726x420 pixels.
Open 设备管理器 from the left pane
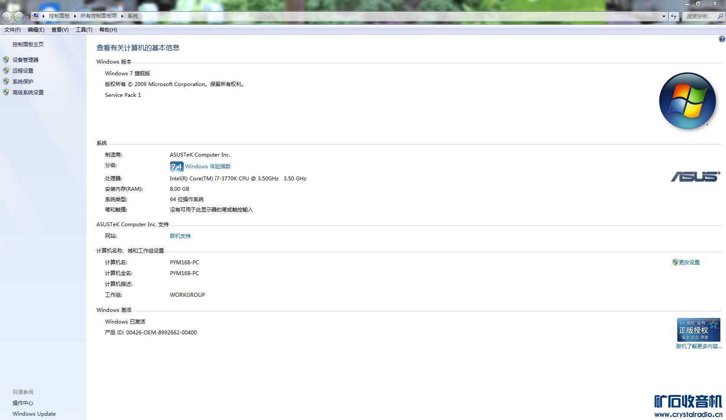[26, 60]
